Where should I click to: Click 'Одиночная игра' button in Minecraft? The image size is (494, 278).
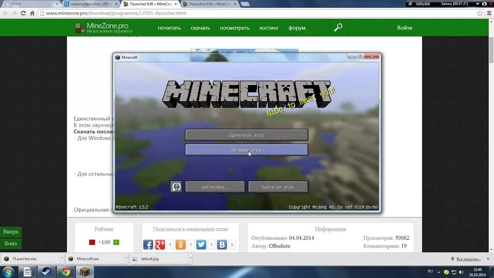[247, 135]
